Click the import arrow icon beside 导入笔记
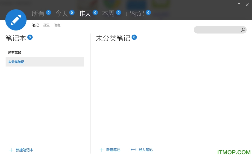Image resolution: width=252 pixels, height=159 pixels. pyautogui.click(x=133, y=150)
